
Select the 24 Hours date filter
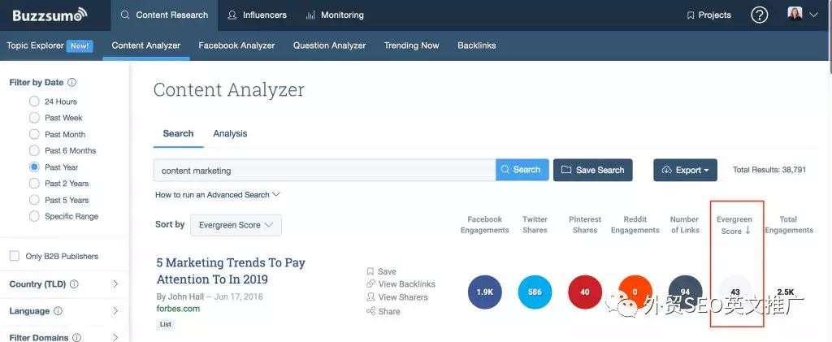[x=34, y=102]
